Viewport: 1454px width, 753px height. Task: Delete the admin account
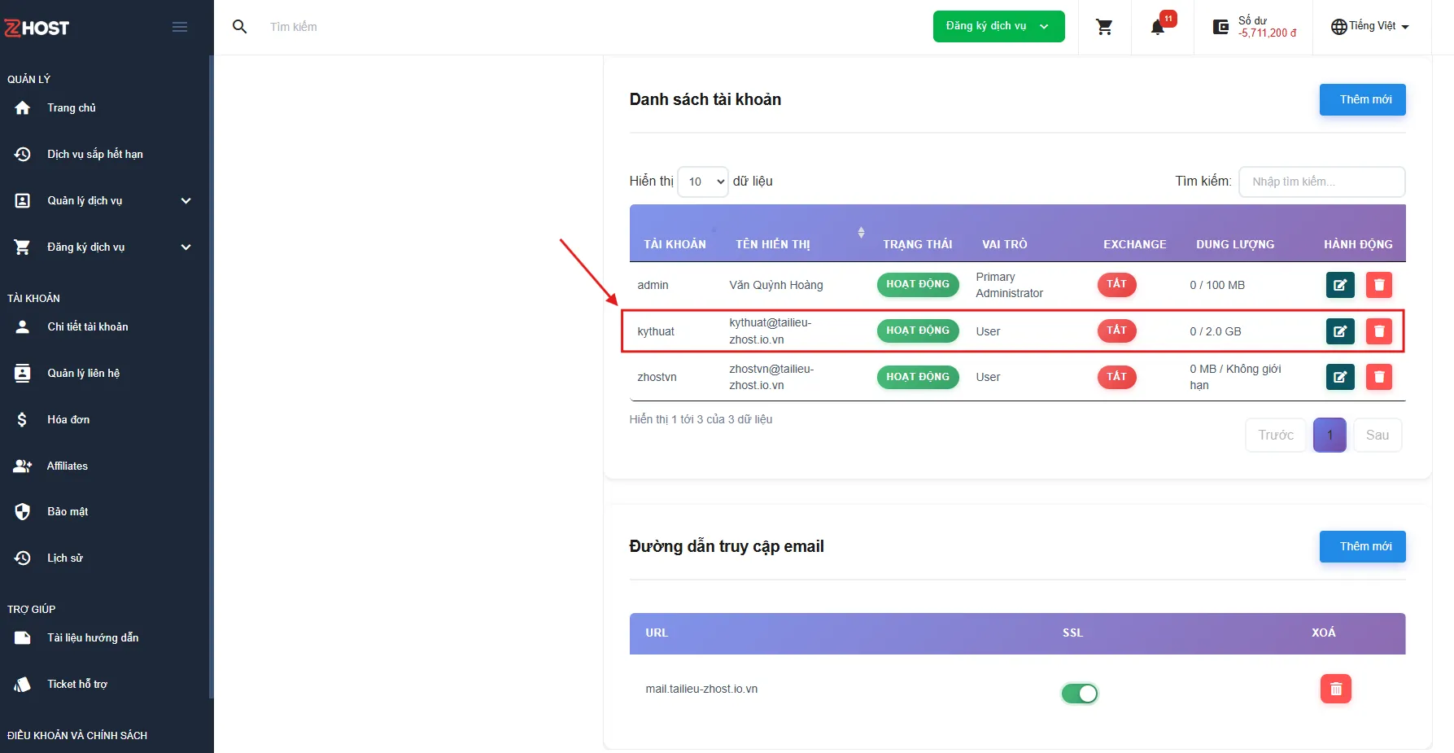(1379, 285)
